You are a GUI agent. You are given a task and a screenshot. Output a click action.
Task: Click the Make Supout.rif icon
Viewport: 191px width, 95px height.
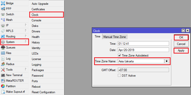(x=3, y=91)
